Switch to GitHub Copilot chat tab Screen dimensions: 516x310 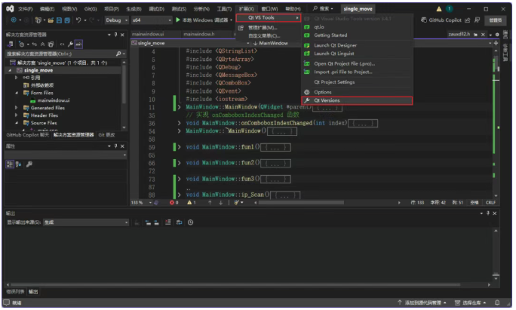click(x=27, y=135)
